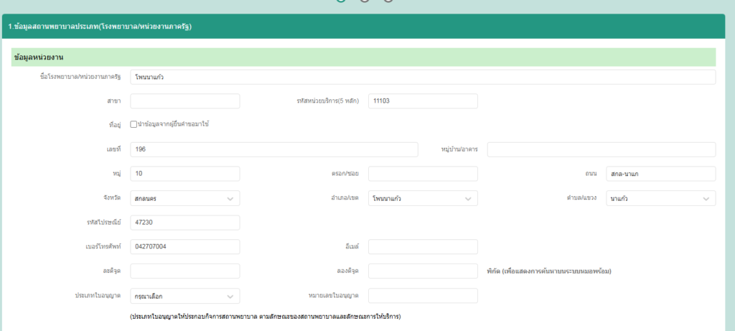The width and height of the screenshot is (735, 331).
Task: Focus the empty อีเมล์ field
Action: tap(423, 247)
